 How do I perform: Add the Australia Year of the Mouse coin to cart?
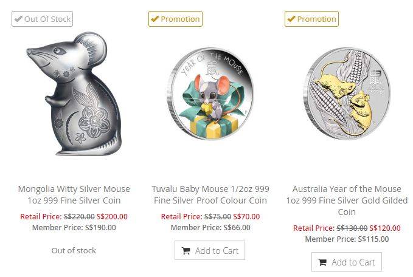[347, 262]
